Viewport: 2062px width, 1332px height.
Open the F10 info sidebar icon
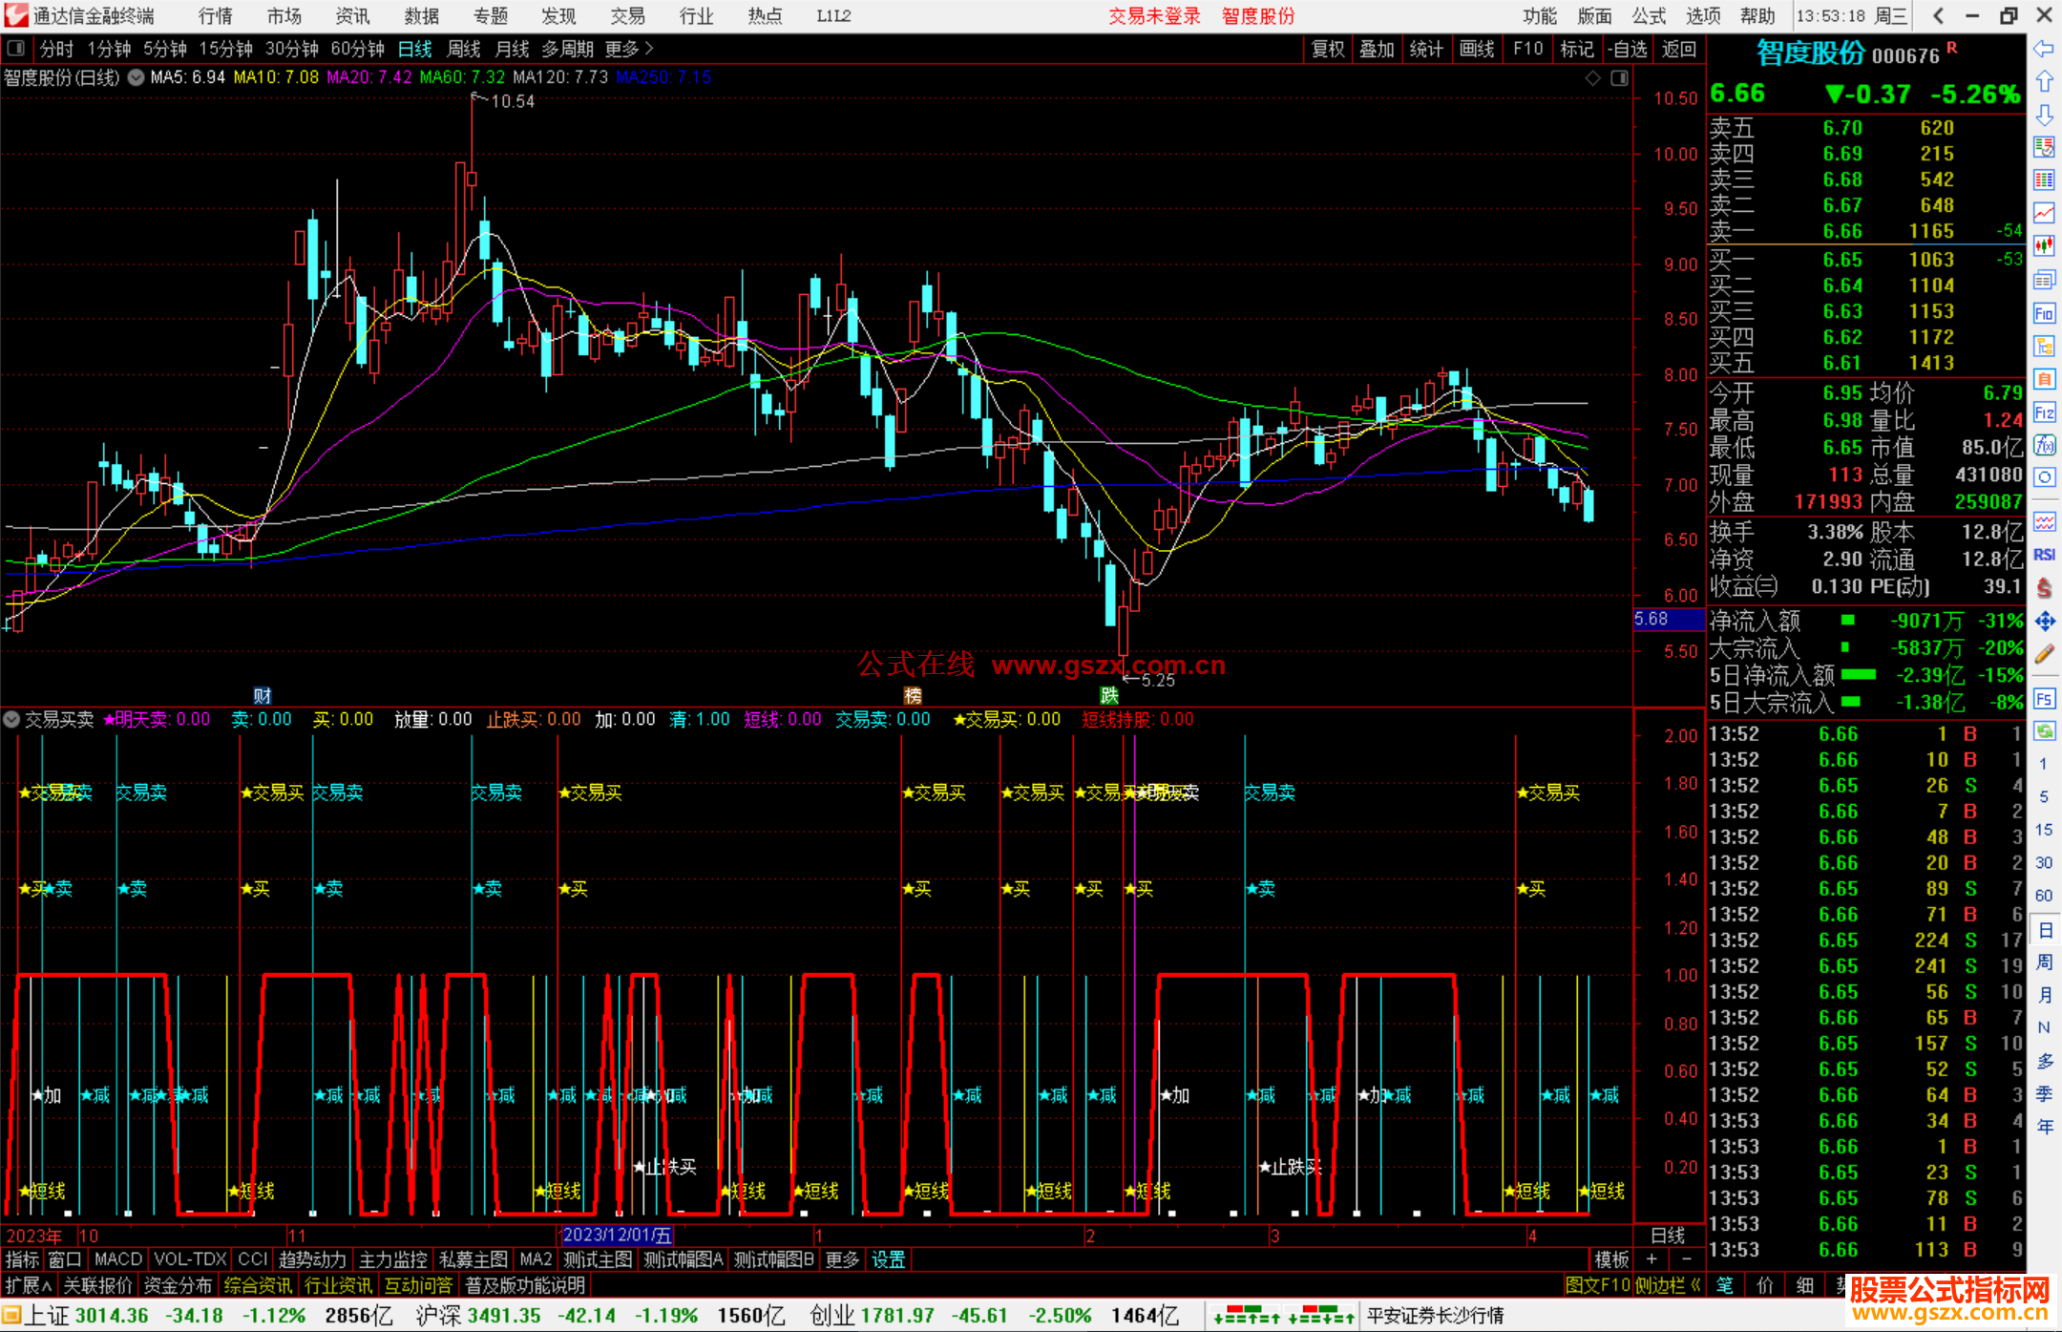pos(2044,314)
